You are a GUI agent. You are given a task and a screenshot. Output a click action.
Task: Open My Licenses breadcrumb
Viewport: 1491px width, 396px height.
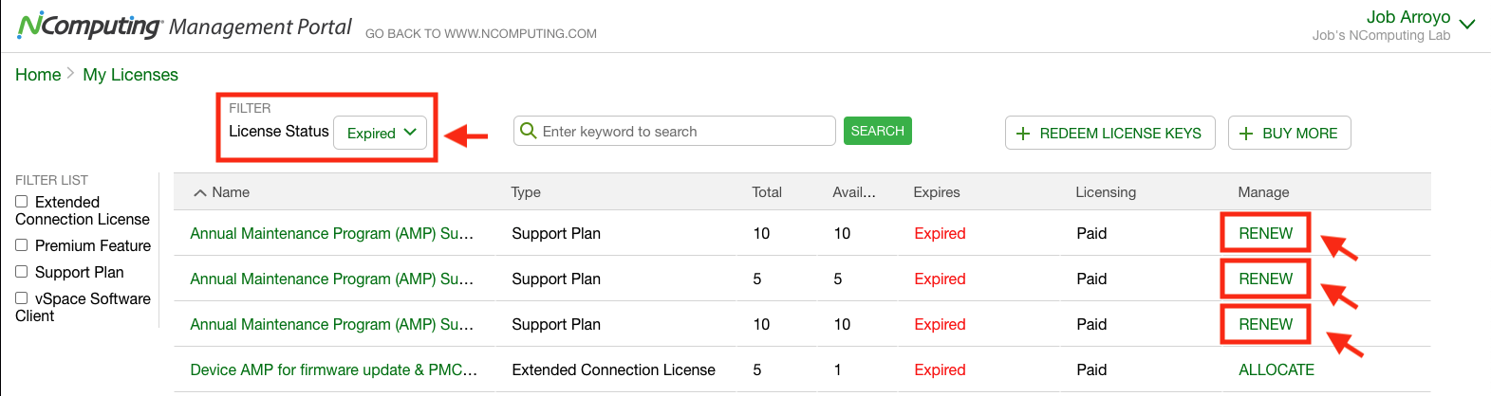pos(130,75)
